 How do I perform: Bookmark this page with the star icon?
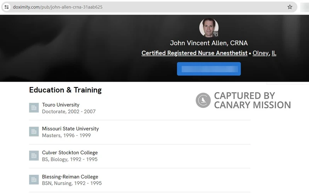click(290, 7)
